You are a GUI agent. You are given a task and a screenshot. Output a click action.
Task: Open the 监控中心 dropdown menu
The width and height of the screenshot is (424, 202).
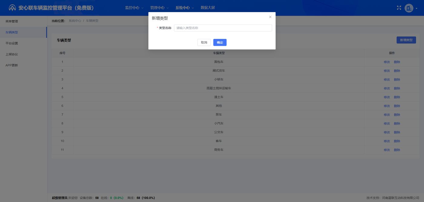pyautogui.click(x=134, y=8)
